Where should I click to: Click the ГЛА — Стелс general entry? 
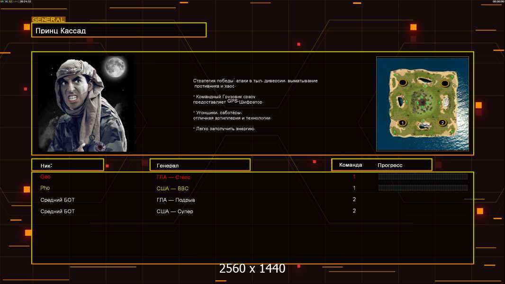coord(173,177)
